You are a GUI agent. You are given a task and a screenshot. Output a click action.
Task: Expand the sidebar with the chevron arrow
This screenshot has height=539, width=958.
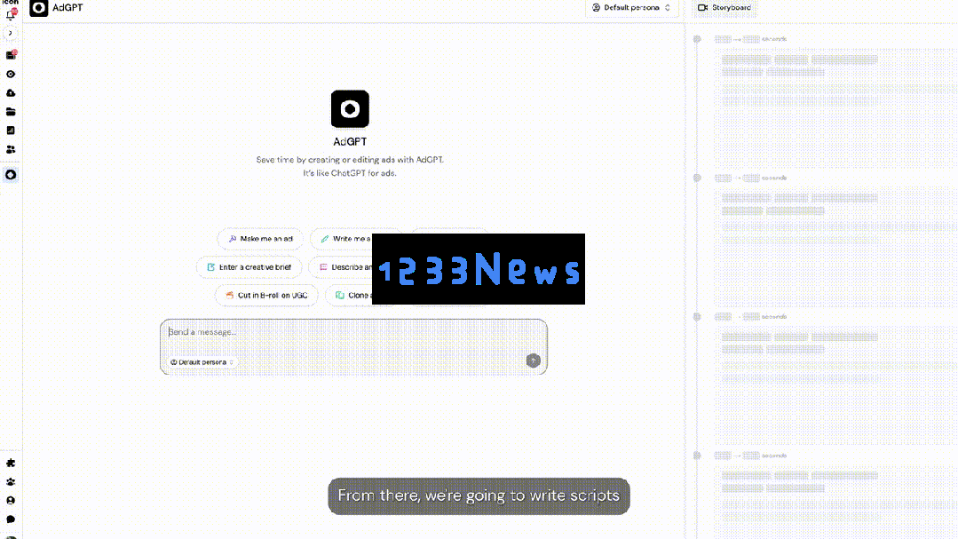coord(11,33)
